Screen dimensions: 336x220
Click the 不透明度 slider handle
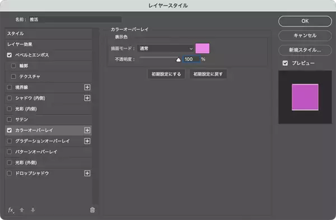tap(178, 60)
